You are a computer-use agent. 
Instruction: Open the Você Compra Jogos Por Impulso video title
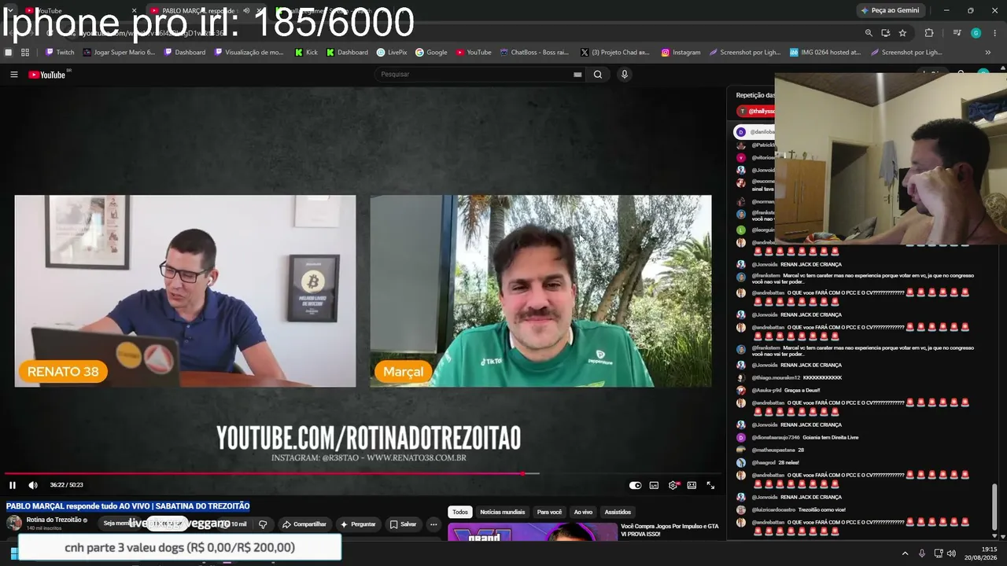point(669,530)
